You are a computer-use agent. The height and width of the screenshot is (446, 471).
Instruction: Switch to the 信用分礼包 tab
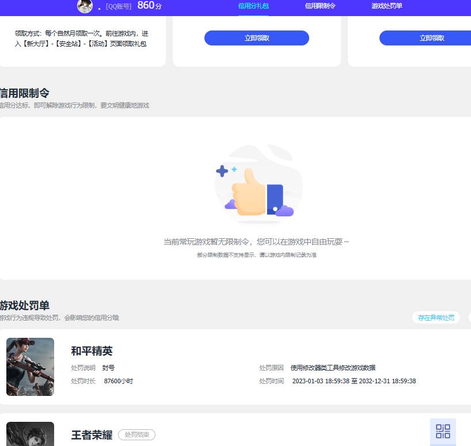[253, 7]
